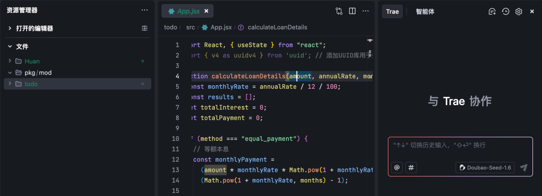Screen dimensions: 542x196
Task: Switch to the App.jsx editor tab
Action: point(187,11)
